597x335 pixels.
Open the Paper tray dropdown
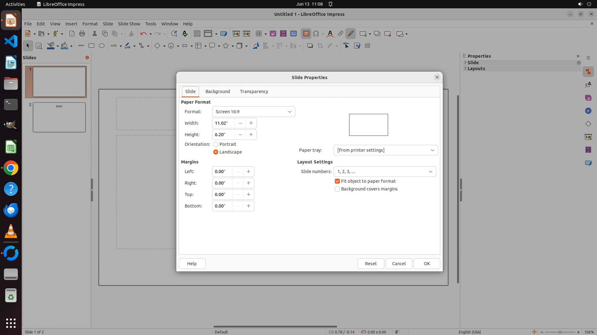point(386,150)
